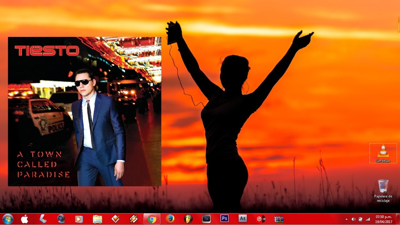Open Mozilla Firefox from the taskbar
Image resolution: width=400 pixels, height=225 pixels.
tap(170, 219)
